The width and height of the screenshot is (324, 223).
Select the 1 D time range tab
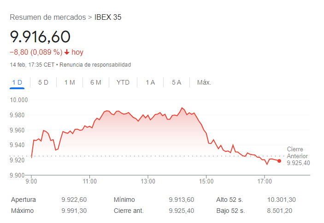[17, 82]
